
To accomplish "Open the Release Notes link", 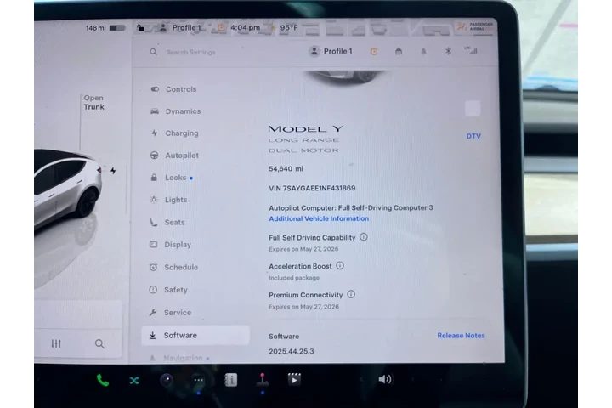I will (461, 336).
